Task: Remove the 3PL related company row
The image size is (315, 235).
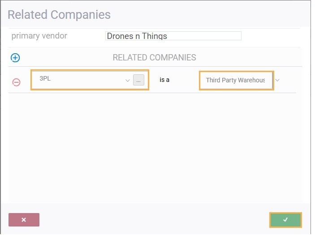Action: click(x=16, y=82)
